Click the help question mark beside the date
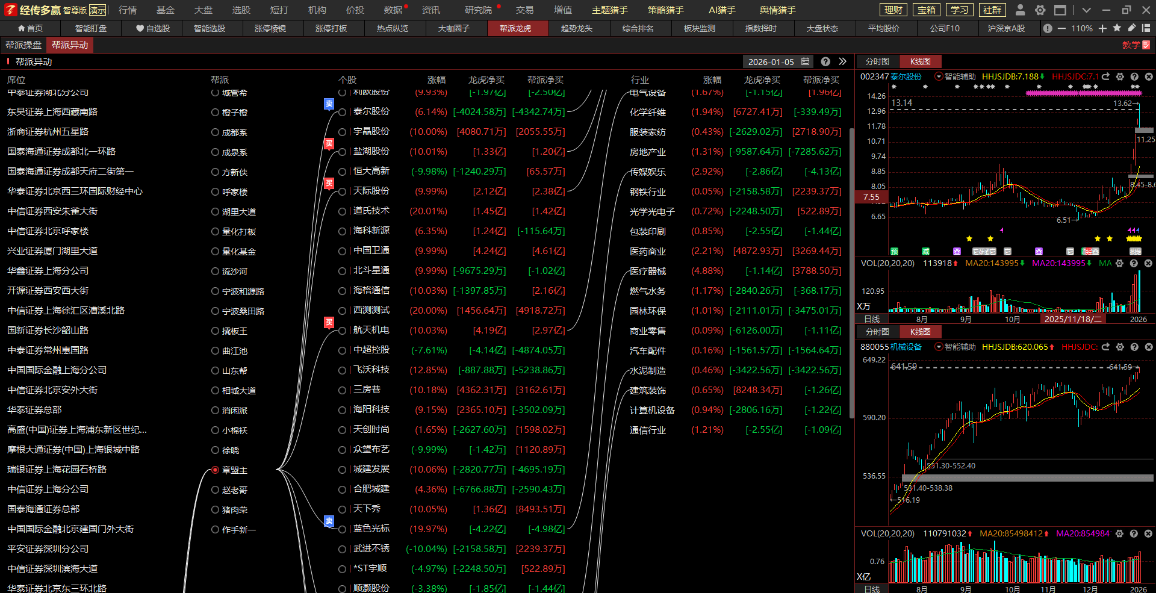Viewport: 1156px width, 593px height. coord(825,61)
